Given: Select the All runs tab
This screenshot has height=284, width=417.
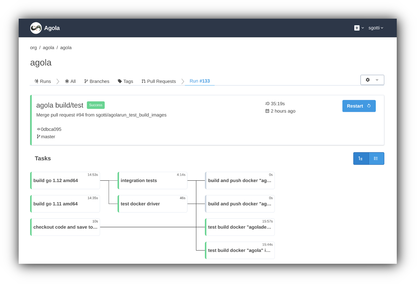Looking at the screenshot, I should [x=70, y=81].
